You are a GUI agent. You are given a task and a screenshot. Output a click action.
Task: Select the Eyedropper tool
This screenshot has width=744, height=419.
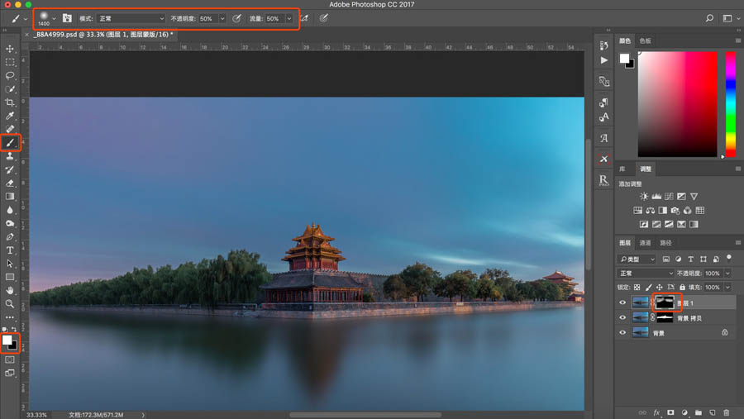10,116
